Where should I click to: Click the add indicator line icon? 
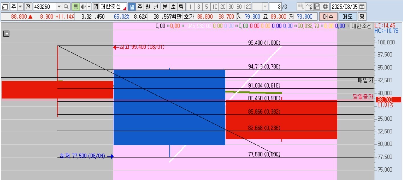pos(309,7)
